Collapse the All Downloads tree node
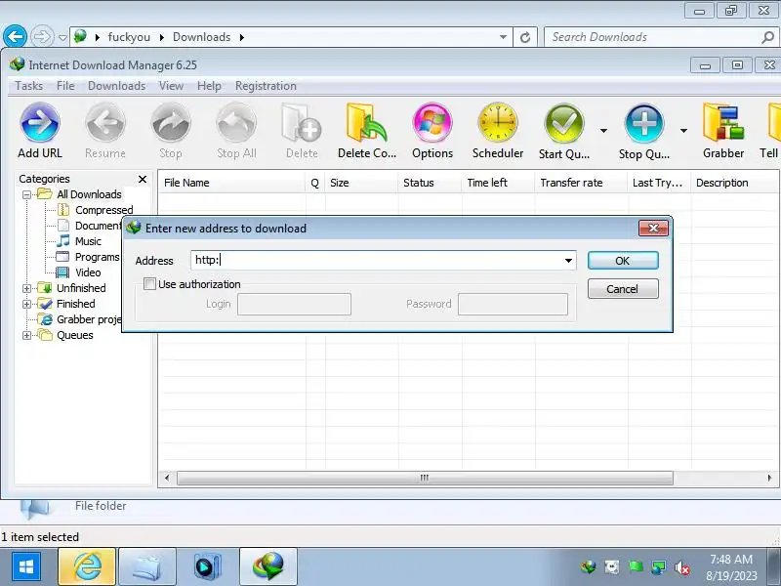This screenshot has width=781, height=586. (27, 194)
